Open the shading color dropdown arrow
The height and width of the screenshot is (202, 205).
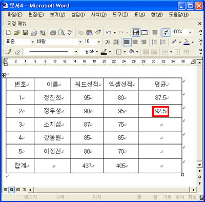[x=137, y=52]
